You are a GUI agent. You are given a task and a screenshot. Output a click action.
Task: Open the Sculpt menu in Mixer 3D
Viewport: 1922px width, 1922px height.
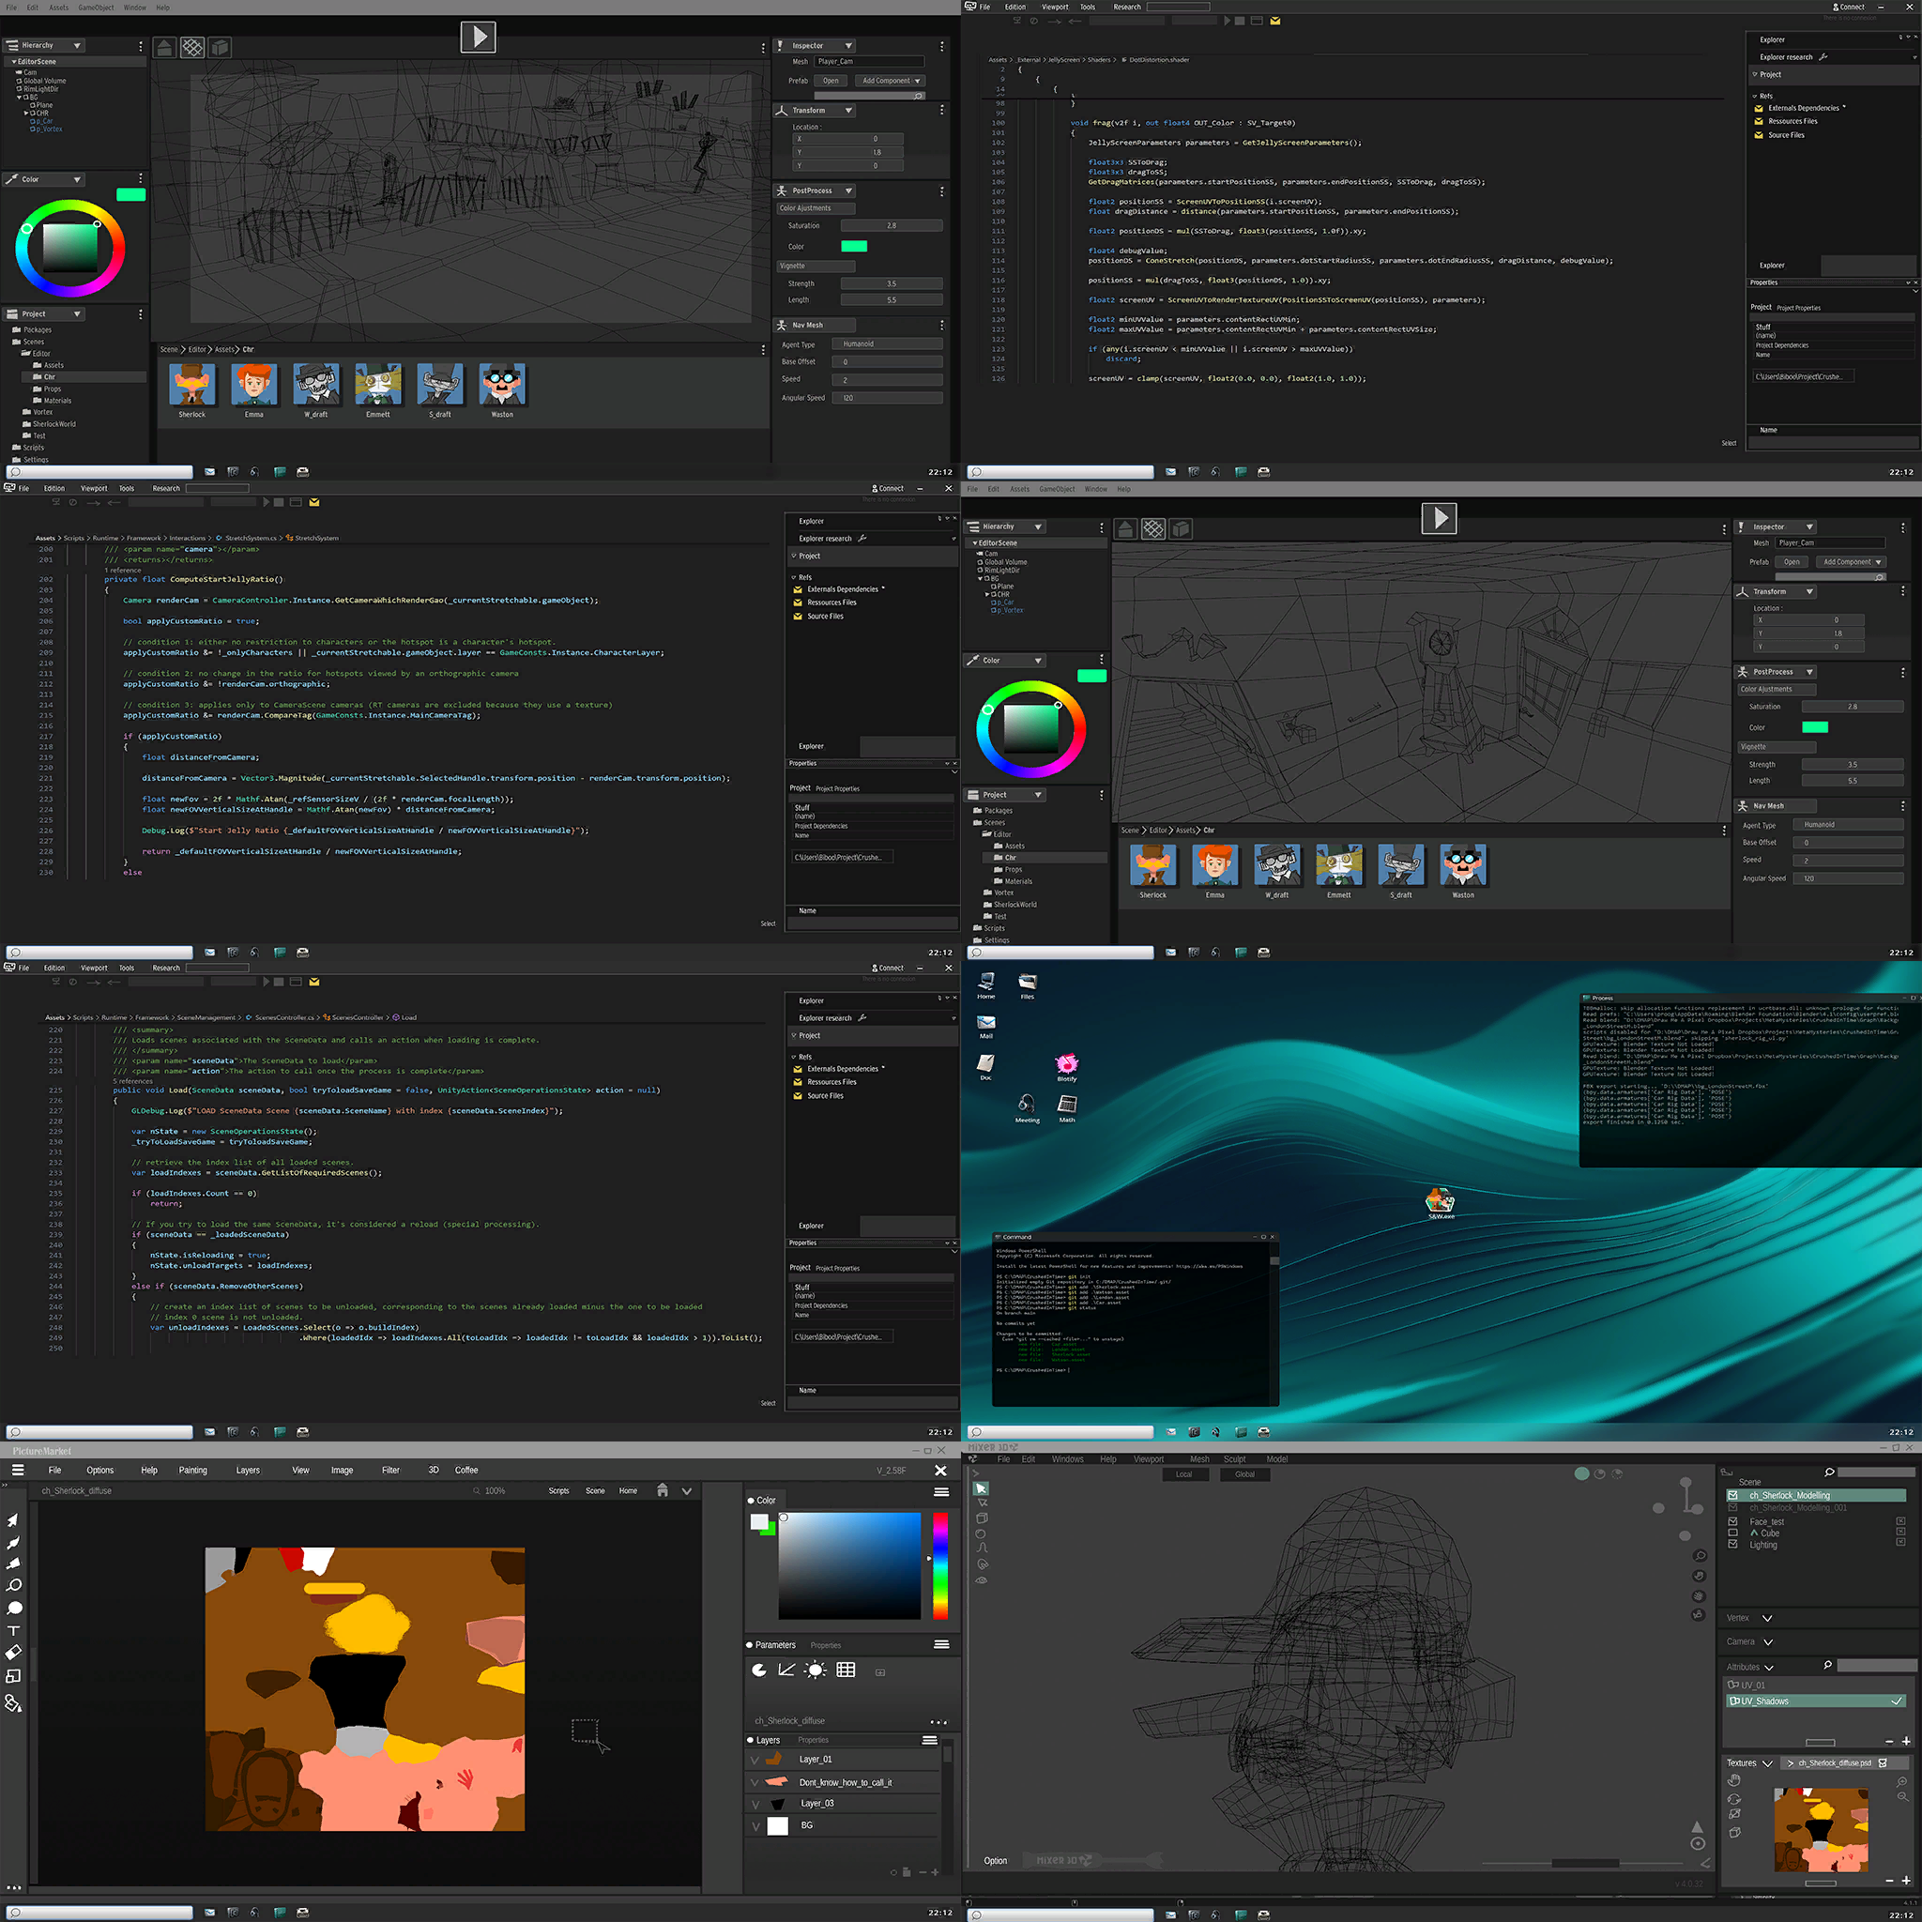[1235, 1459]
